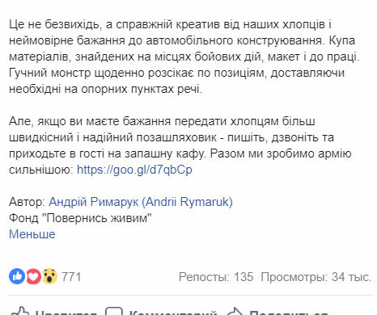The height and width of the screenshot is (315, 377).
Task: Click the divider line above action buttons
Action: coord(190,295)
